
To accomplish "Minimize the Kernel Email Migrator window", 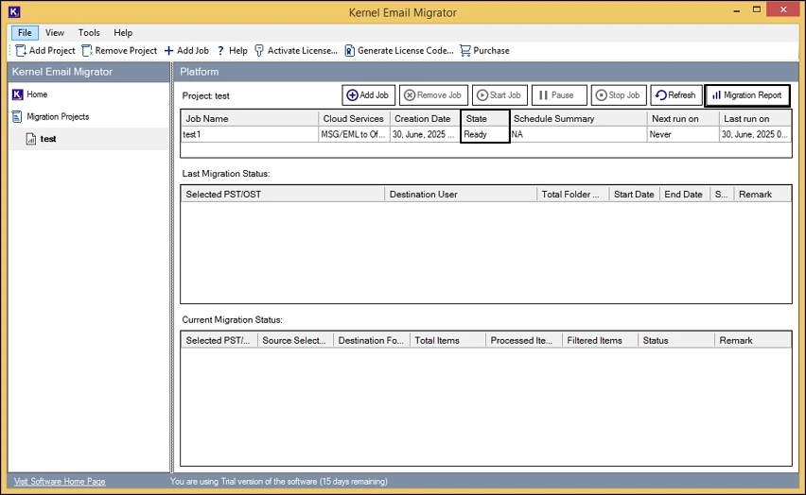I will 737,10.
